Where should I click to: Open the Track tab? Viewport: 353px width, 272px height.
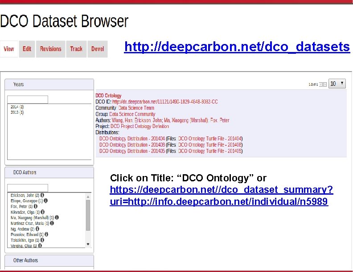click(x=76, y=49)
